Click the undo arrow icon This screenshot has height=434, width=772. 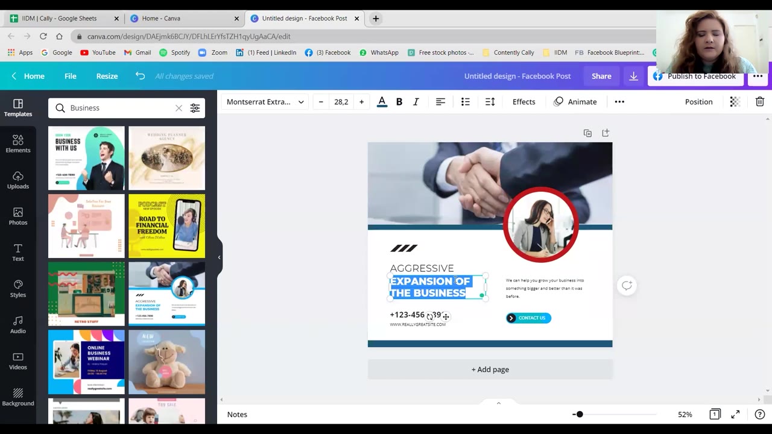[140, 76]
